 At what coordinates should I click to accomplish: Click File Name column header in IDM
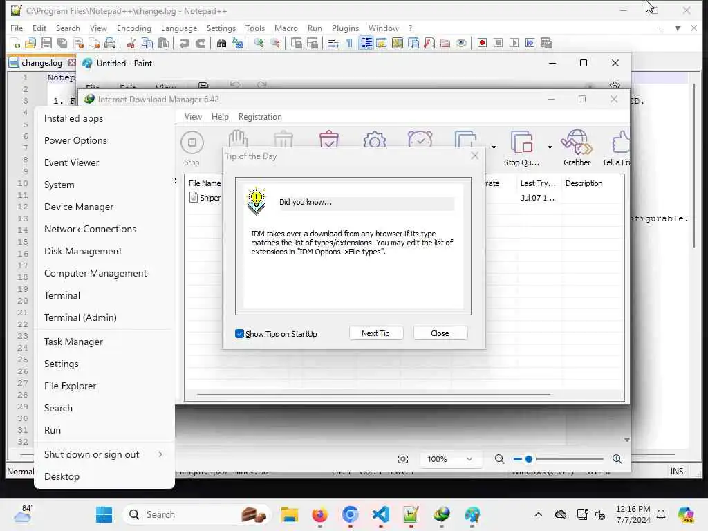[x=204, y=183]
